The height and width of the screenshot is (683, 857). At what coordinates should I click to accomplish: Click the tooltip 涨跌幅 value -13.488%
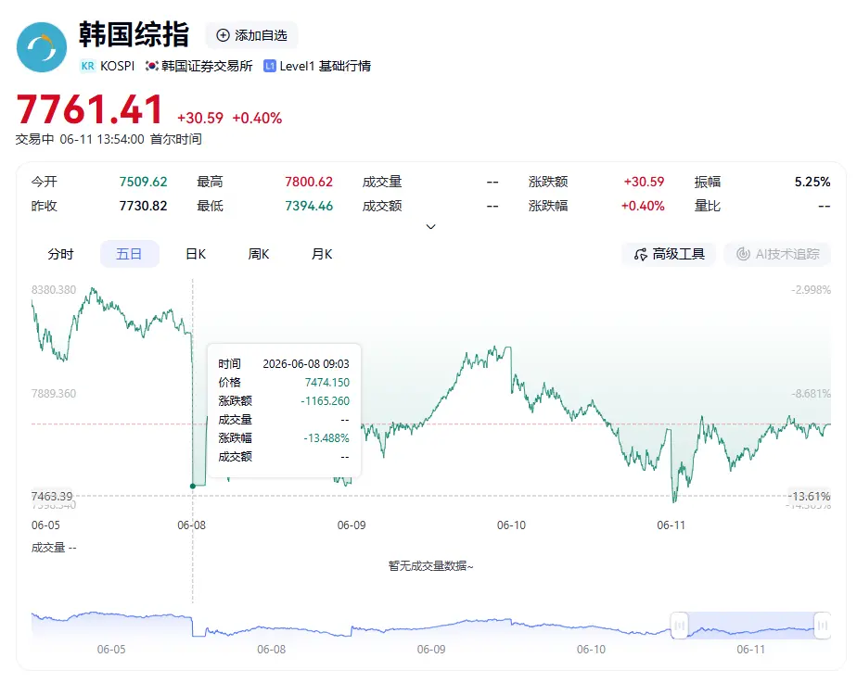click(x=326, y=438)
